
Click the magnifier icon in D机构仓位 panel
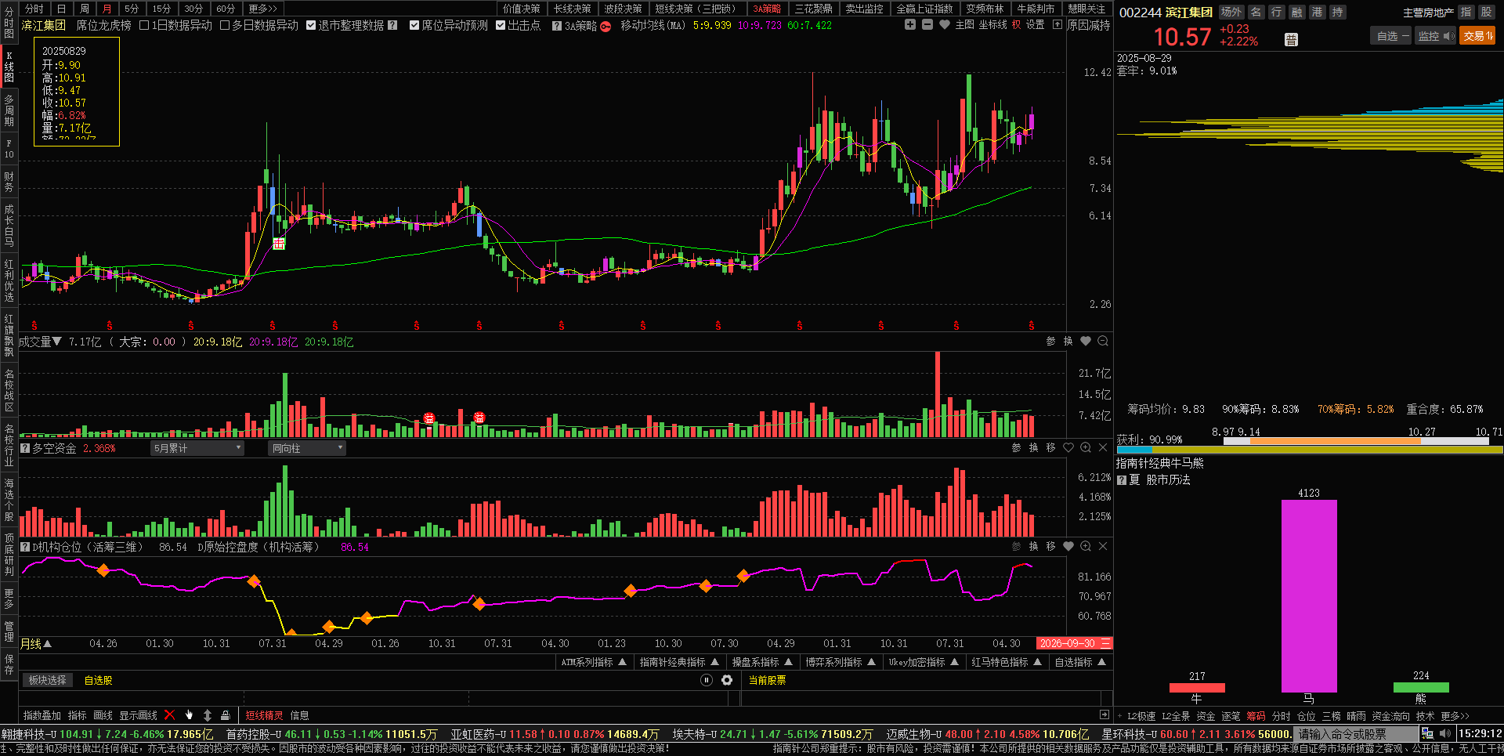pos(1086,546)
